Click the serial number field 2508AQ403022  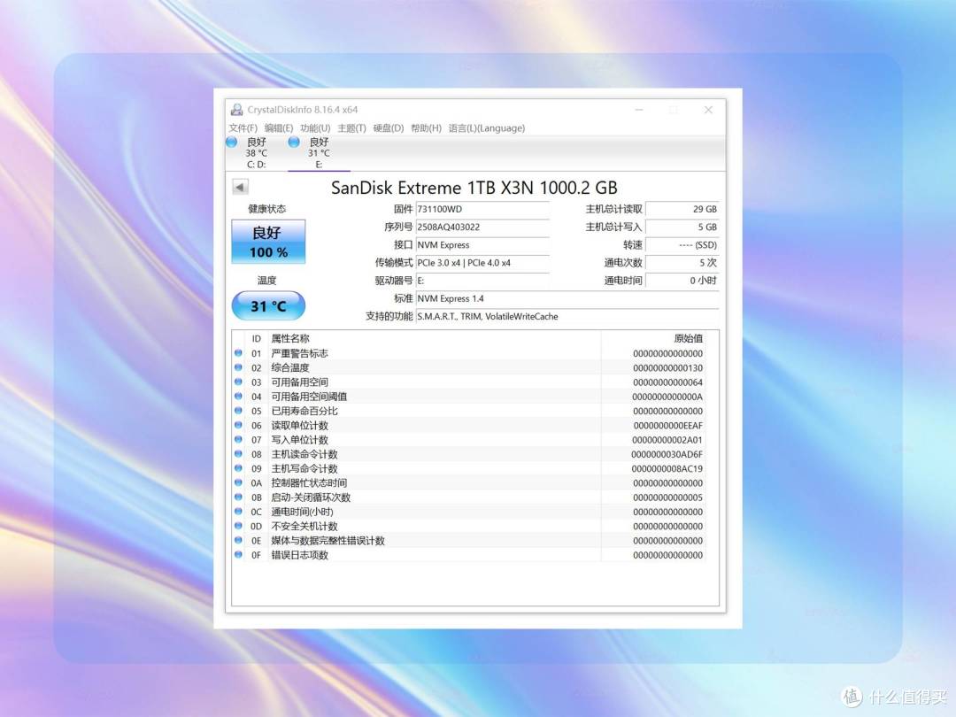482,227
